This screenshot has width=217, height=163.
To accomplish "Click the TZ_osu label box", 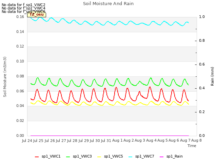I will point(37,15).
